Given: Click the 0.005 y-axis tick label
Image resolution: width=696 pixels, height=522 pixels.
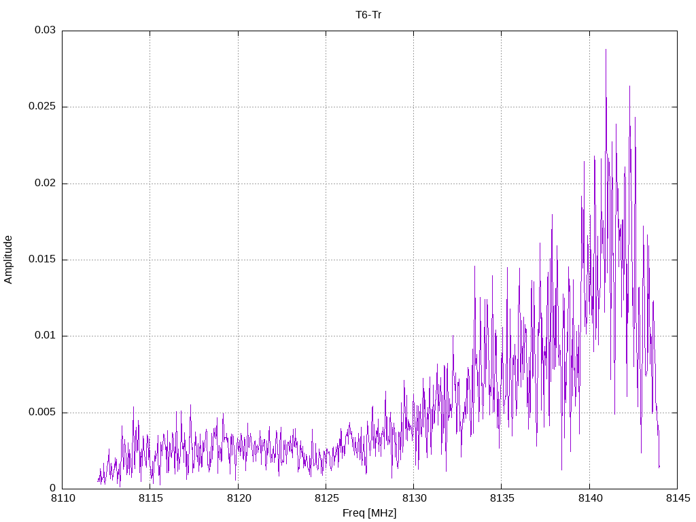Looking at the screenshot, I should tap(43, 413).
